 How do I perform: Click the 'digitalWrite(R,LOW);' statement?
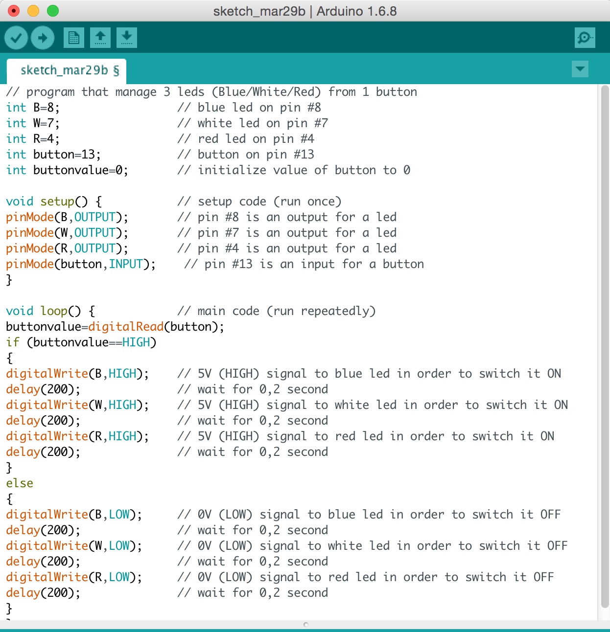[74, 577]
